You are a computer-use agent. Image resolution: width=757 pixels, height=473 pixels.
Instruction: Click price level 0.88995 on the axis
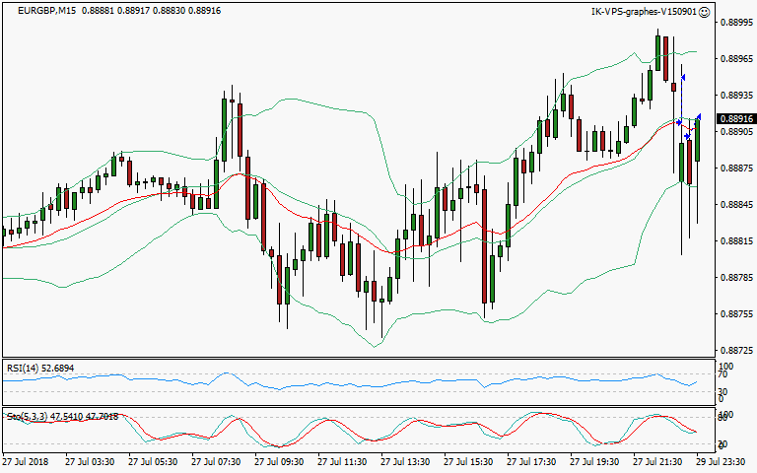click(x=736, y=23)
